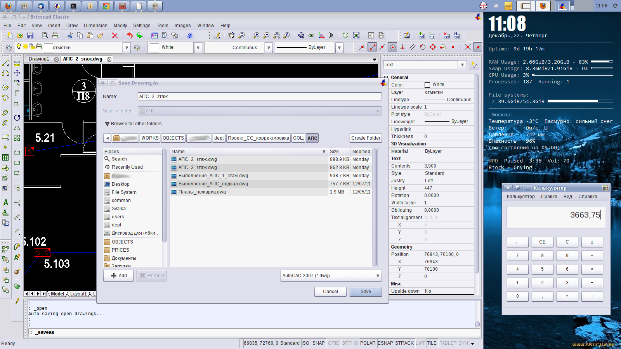Click the WORKS path breadcrumb button

click(x=150, y=138)
